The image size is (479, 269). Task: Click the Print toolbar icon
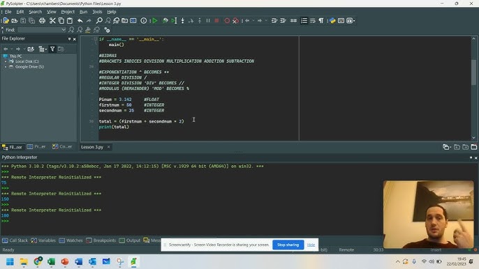(42, 21)
